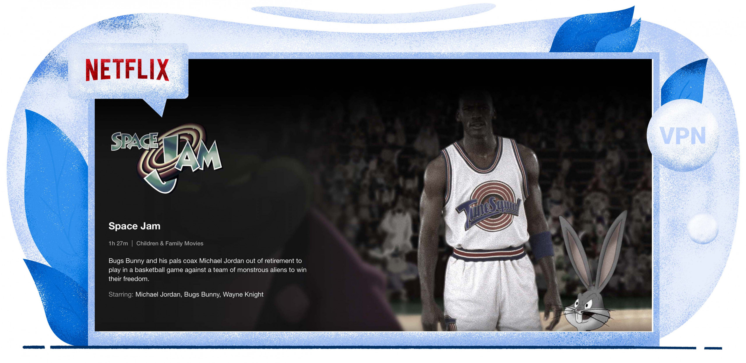This screenshot has width=746, height=363.
Task: Click the Space Jam swirl title logo
Action: click(166, 157)
